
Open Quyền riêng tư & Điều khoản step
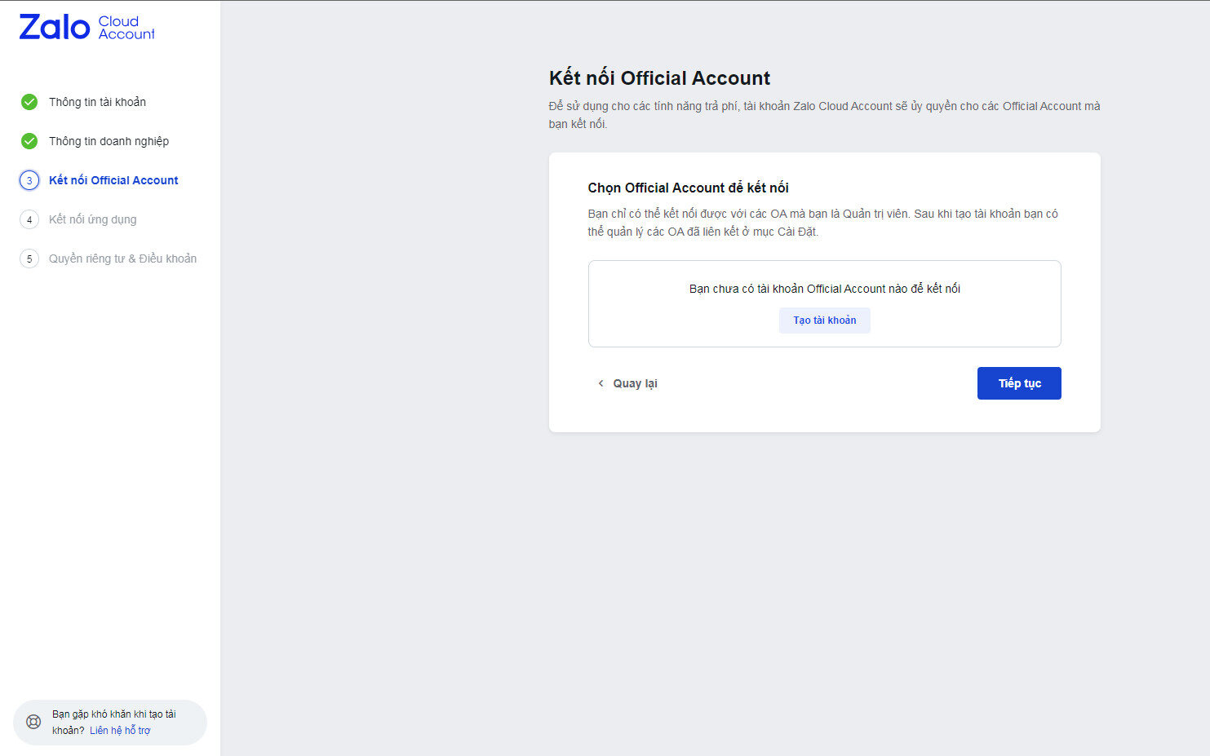tap(122, 259)
